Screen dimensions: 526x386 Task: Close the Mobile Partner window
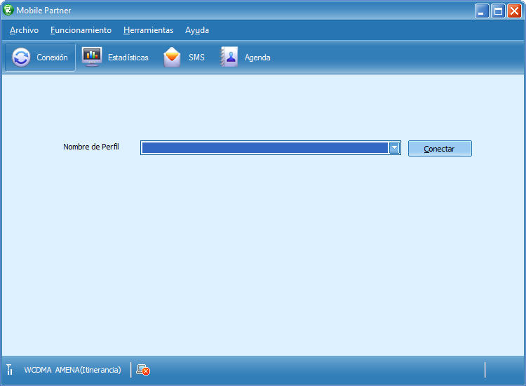tap(514, 11)
